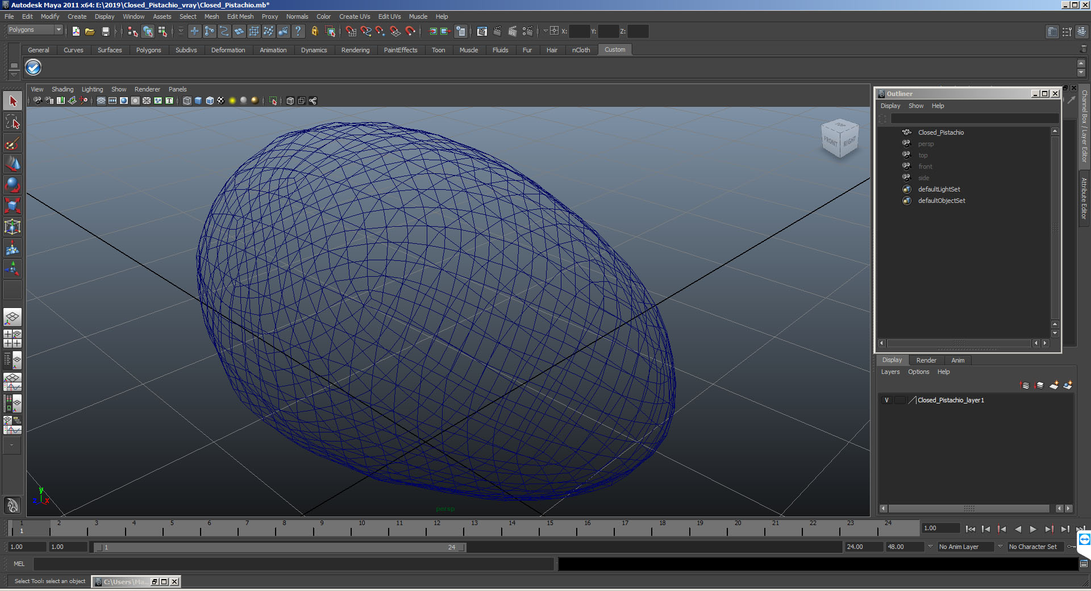Click the current frame field showing 1.00
This screenshot has width=1091, height=591.
pyautogui.click(x=940, y=528)
